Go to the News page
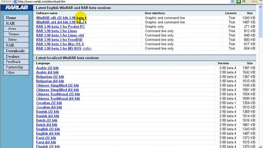The height and width of the screenshot is (148, 263). 16,29
